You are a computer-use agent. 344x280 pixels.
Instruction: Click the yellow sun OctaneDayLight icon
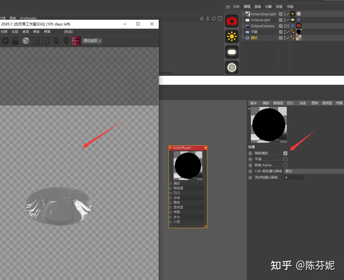coord(232,36)
